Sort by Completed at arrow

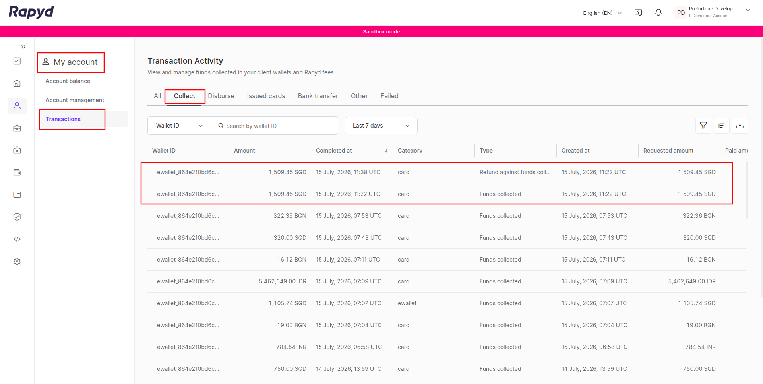pos(386,151)
